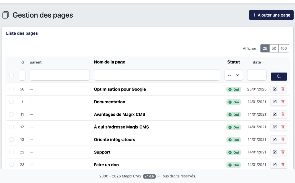Select the checkbox beside Documentation row
Viewport: 295px width, 183px height.
[x=11, y=102]
